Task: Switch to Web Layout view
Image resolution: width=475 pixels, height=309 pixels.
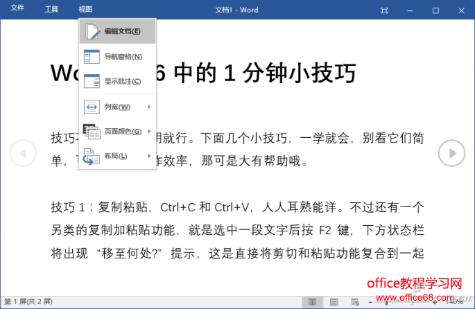Action: click(x=355, y=302)
